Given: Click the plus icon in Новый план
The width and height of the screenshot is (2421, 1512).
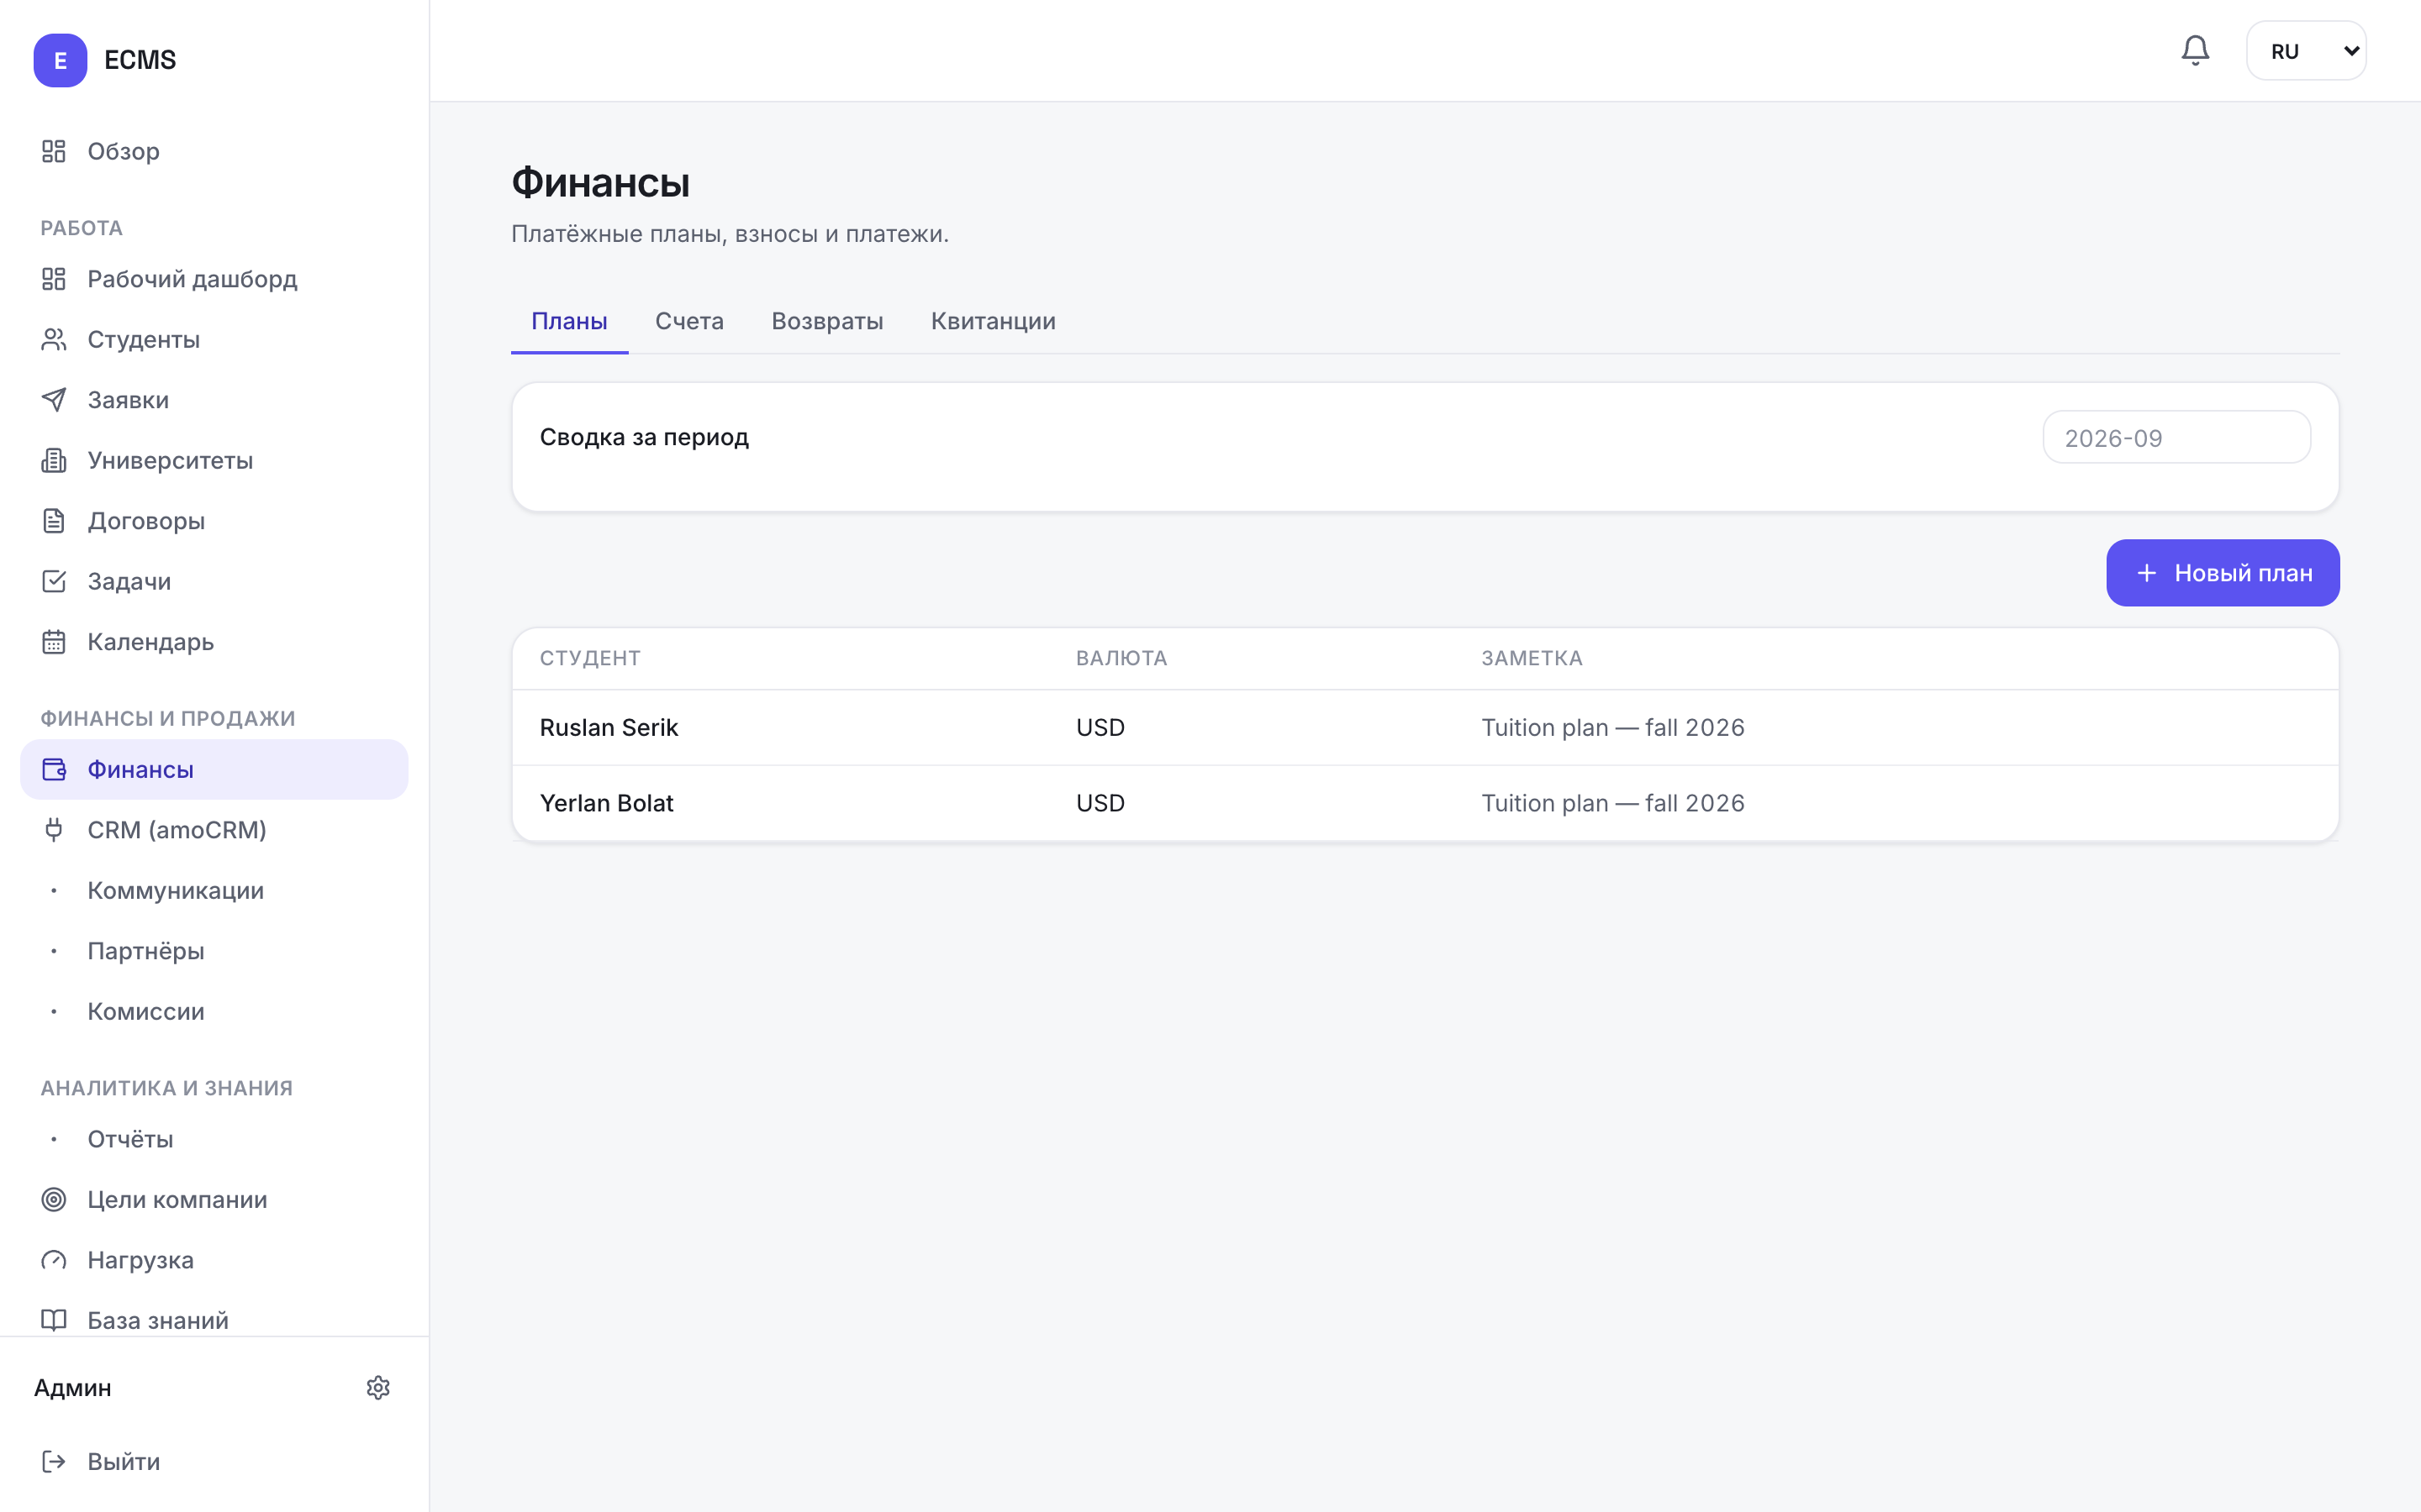Looking at the screenshot, I should coord(2147,573).
